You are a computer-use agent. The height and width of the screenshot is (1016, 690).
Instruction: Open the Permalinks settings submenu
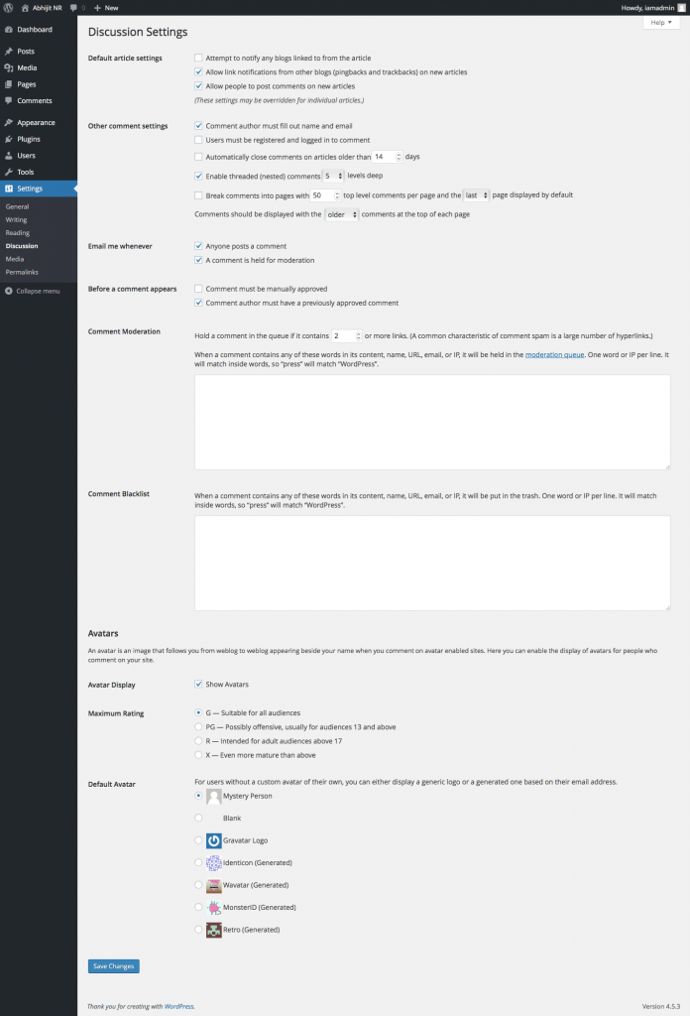[x=22, y=272]
